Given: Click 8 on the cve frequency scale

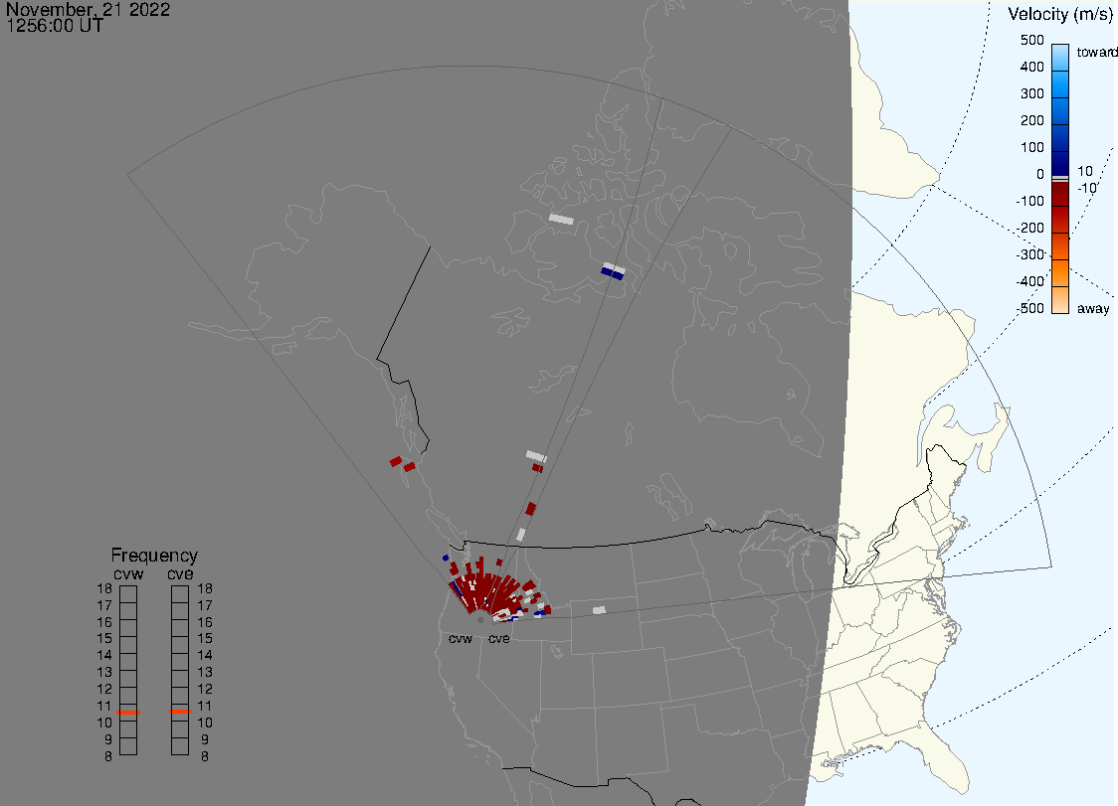Looking at the screenshot, I should [x=205, y=757].
